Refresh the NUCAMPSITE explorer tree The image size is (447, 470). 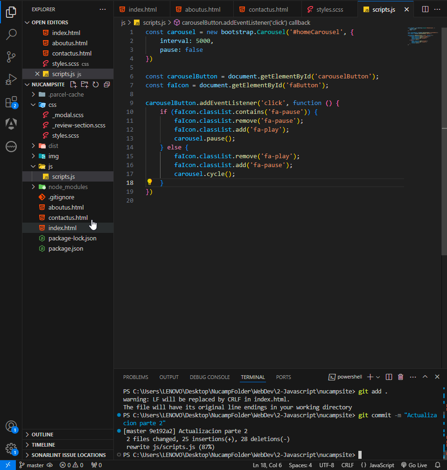click(96, 84)
